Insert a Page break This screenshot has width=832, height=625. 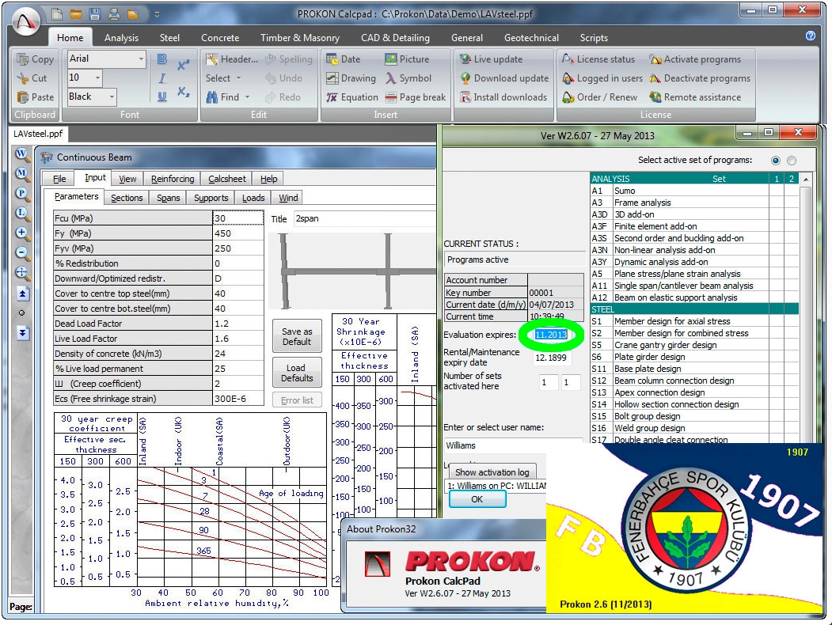415,97
